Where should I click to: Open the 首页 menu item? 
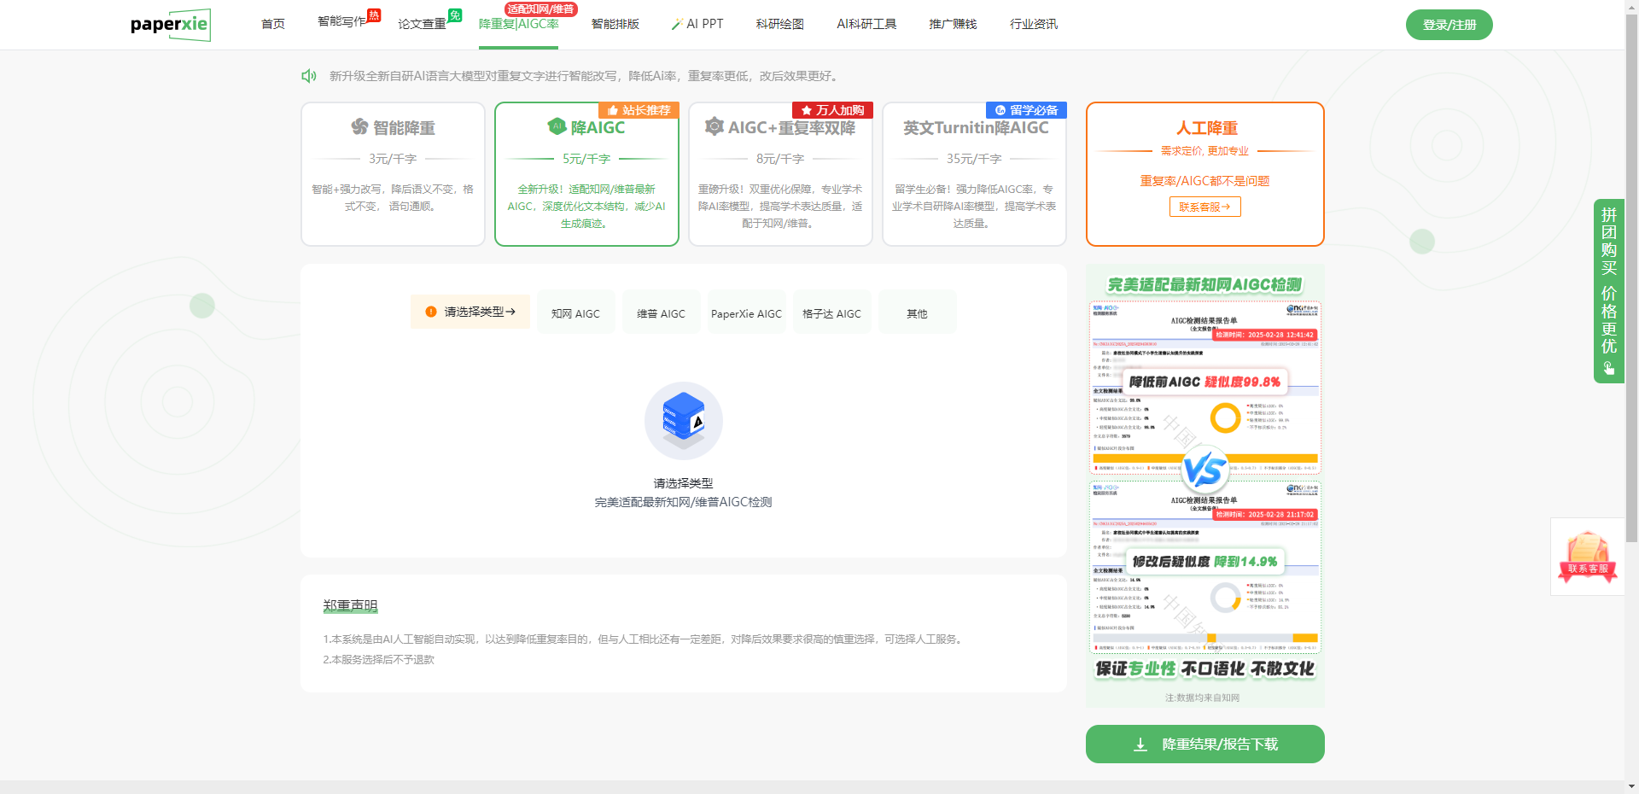272,24
